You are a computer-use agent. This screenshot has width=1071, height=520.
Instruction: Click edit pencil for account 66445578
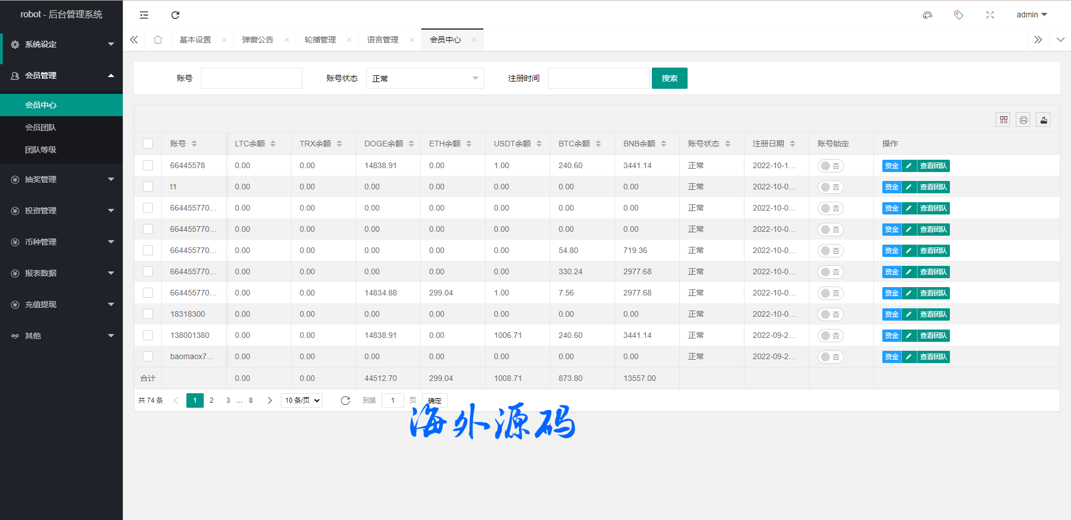909,166
